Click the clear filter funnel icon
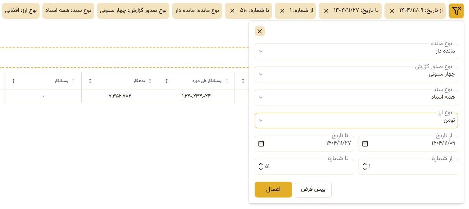 [x=456, y=11]
